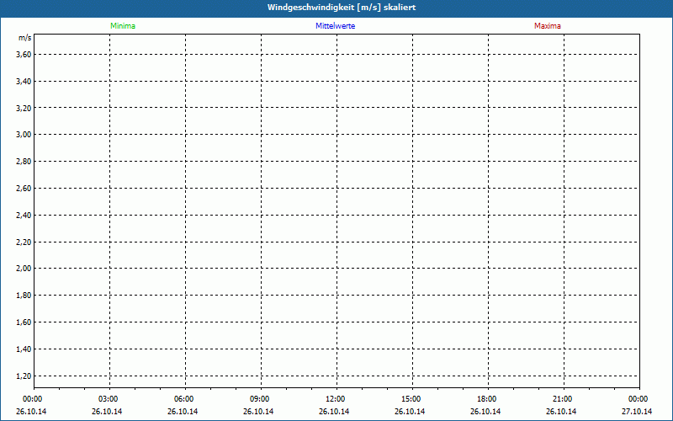673x421 pixels.
Task: Click the 09:00 time marker
Action: [260, 399]
